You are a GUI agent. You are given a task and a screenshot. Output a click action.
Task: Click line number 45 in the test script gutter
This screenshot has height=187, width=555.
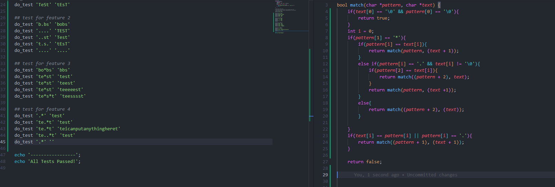[x=3, y=142]
